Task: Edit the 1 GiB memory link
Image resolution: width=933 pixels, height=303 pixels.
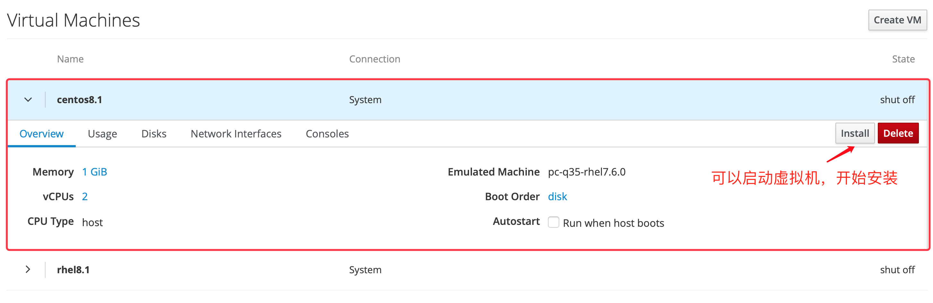Action: coord(94,172)
